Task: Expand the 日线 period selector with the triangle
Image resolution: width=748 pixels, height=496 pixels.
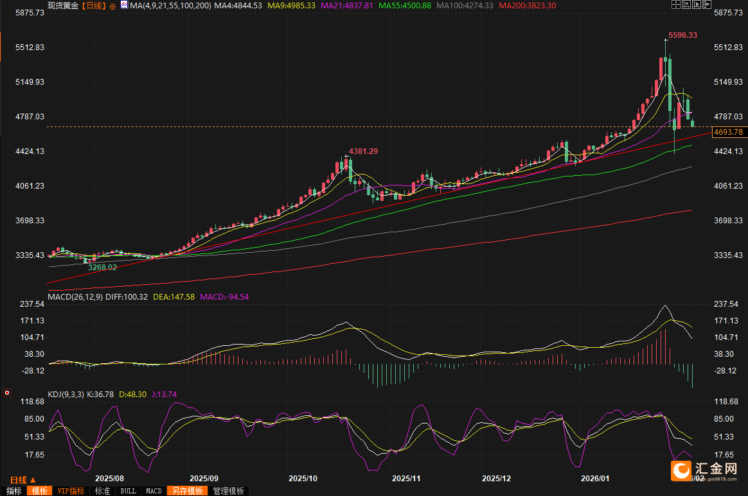Action: point(22,479)
